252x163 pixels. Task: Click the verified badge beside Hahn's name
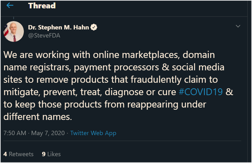(94, 27)
